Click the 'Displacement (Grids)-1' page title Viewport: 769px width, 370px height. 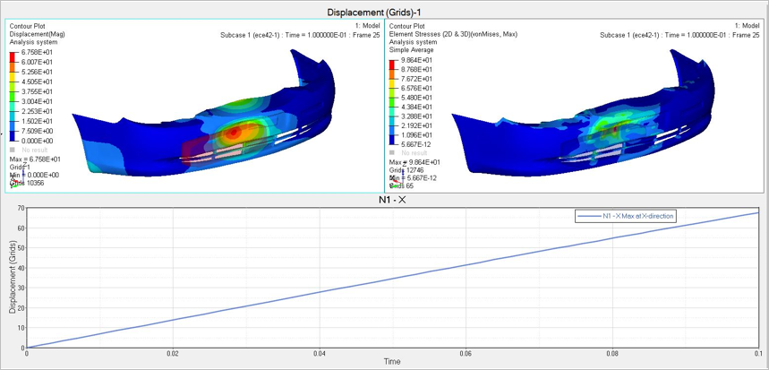[383, 11]
